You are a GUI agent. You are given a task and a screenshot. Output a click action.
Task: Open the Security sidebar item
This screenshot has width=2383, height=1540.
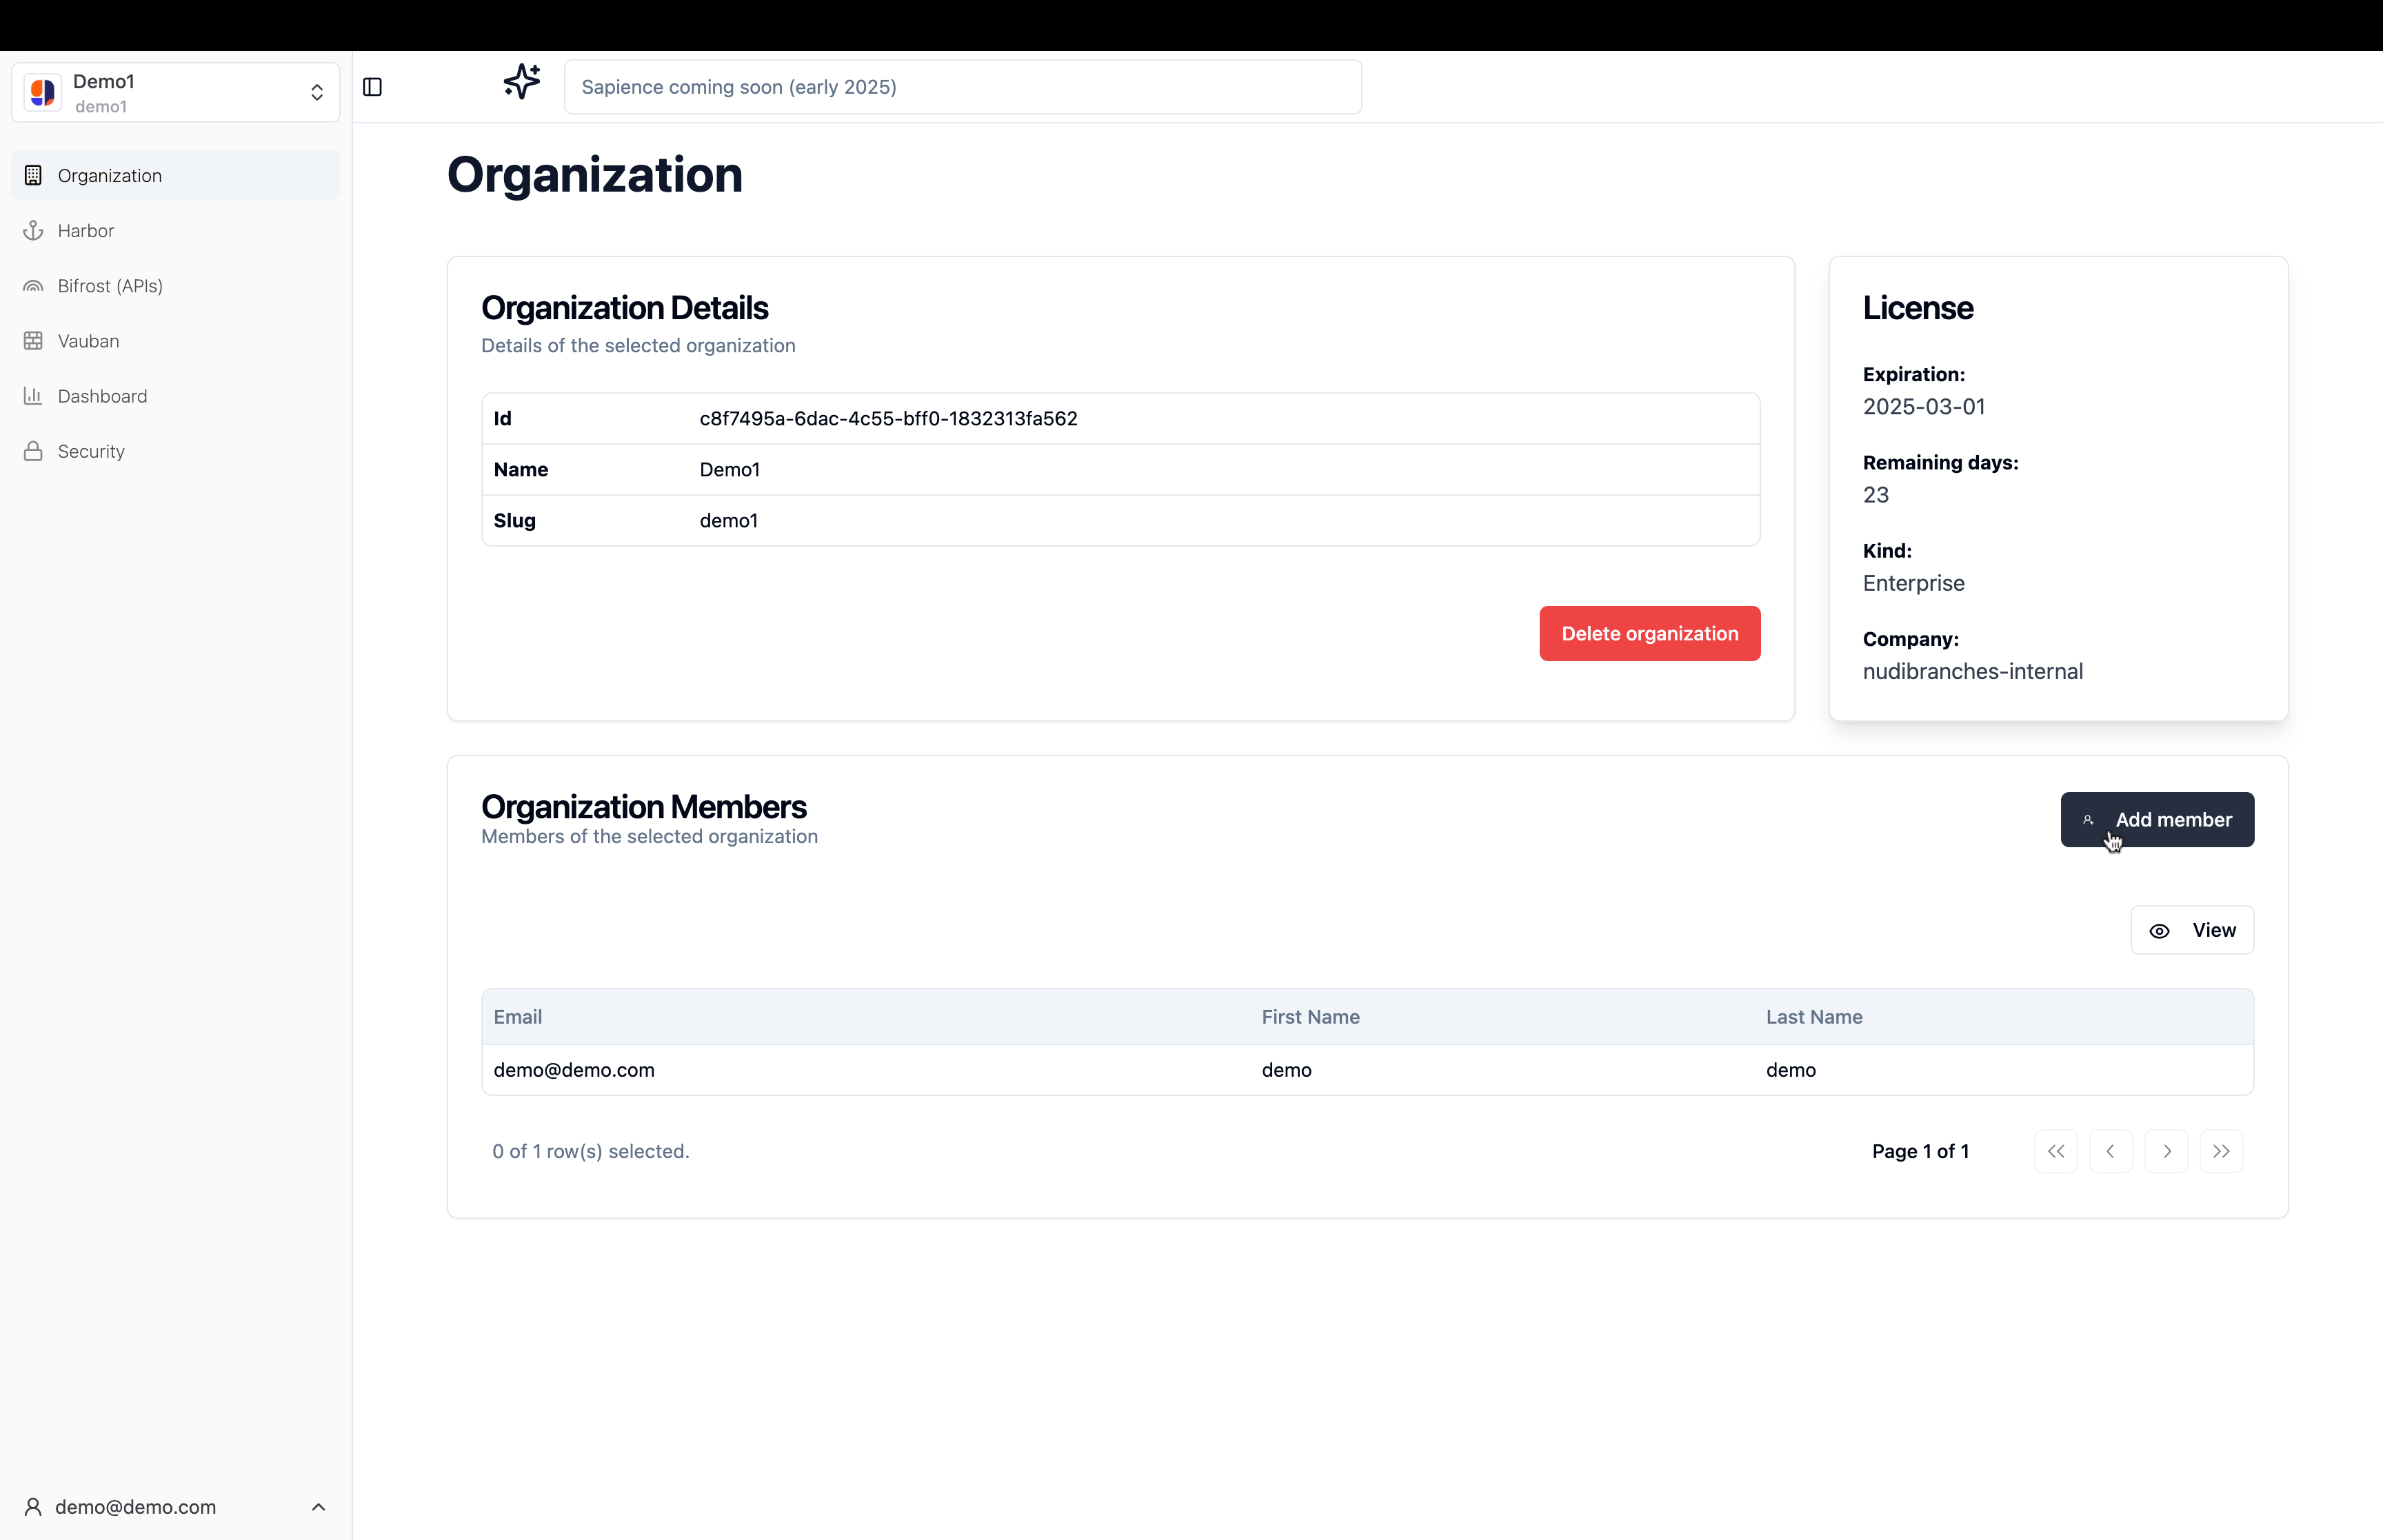[176, 451]
